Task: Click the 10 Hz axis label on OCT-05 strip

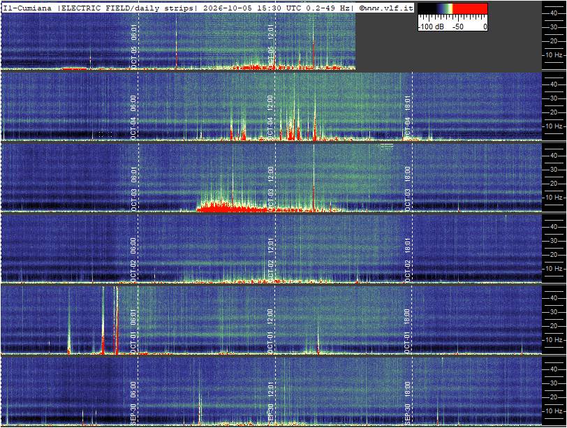Action: coord(554,55)
